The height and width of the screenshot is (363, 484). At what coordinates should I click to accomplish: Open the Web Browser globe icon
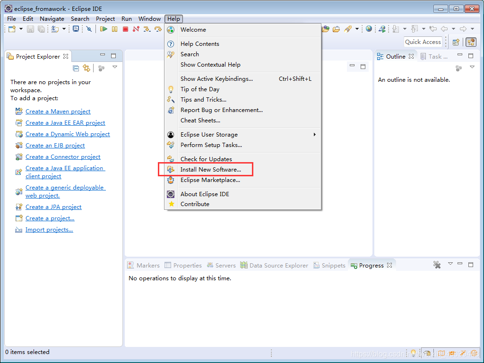[369, 29]
